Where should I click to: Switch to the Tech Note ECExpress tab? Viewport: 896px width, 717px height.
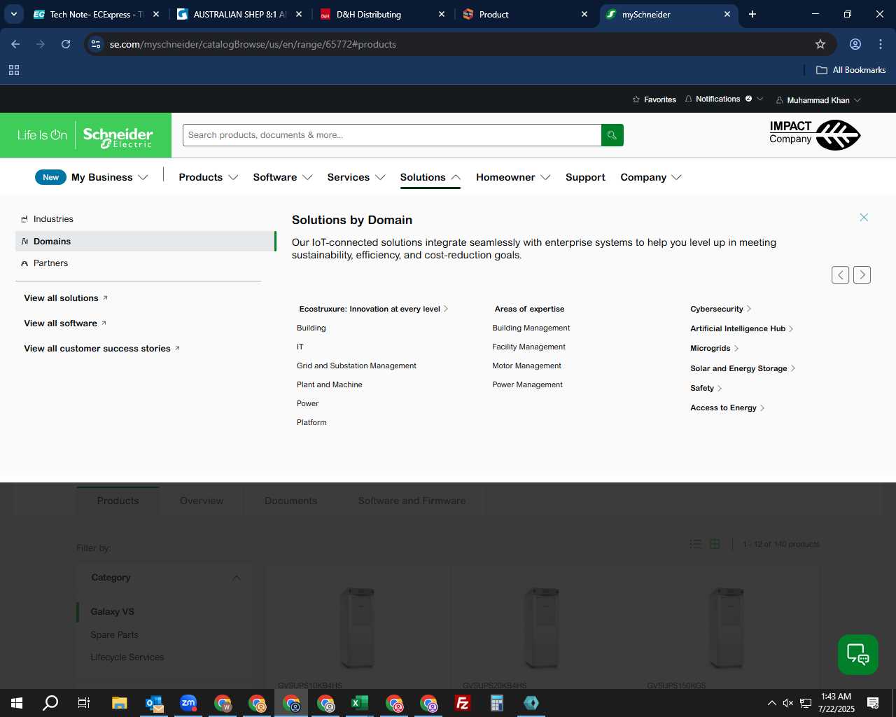pos(97,14)
